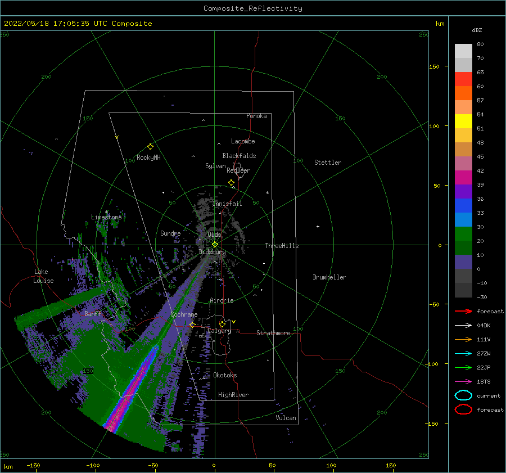506x473 pixels.
Task: Select the orange 57-60 dBZ swatch
Action: pyautogui.click(x=463, y=93)
